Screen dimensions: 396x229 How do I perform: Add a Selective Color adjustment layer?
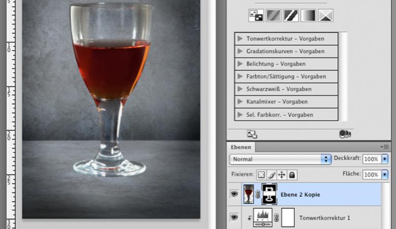click(326, 15)
